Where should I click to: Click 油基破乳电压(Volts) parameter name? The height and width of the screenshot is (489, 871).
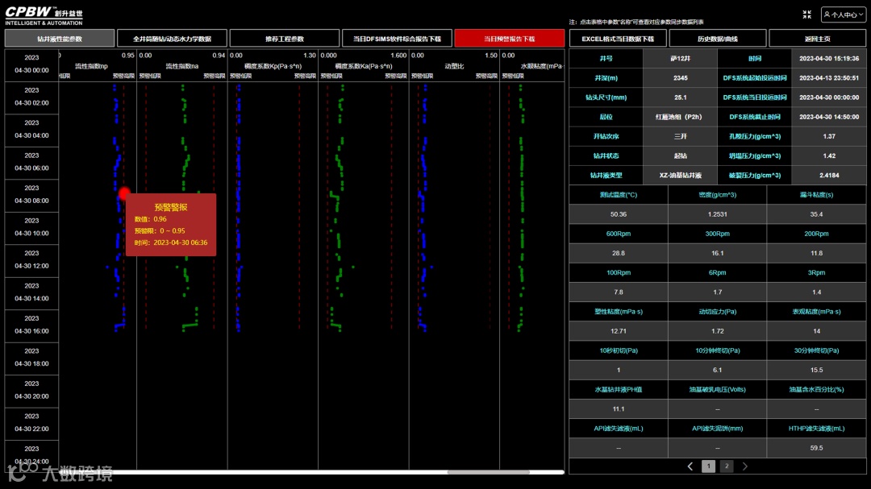click(718, 390)
